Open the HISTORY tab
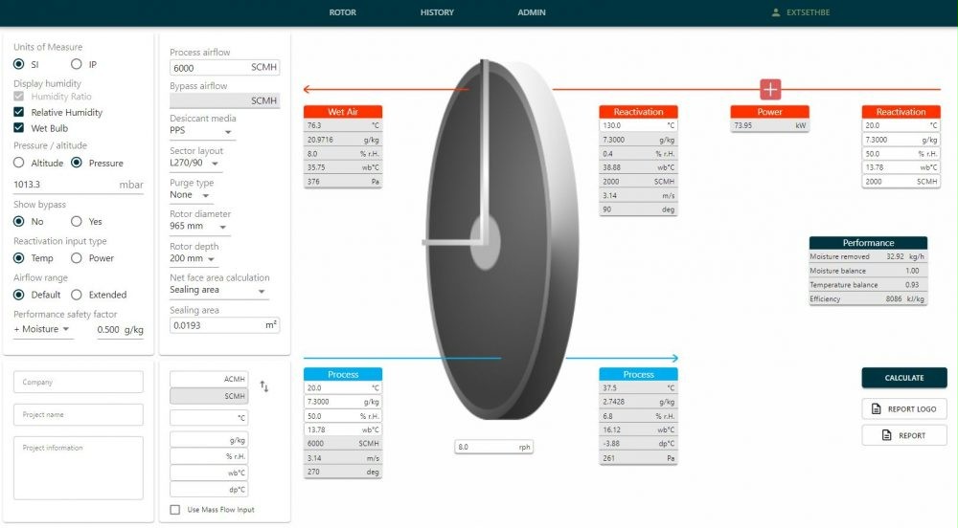Viewport: 958px width, 528px height. pos(437,12)
